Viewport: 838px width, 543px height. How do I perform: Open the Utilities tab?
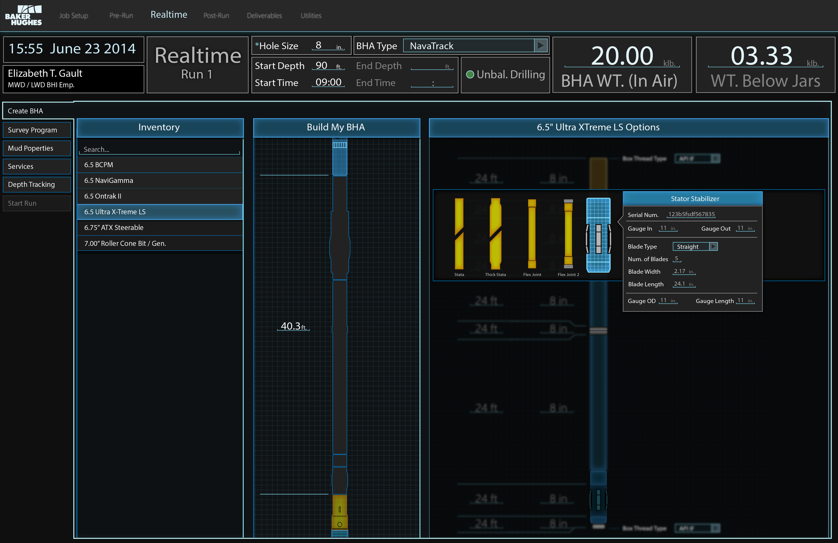(311, 15)
